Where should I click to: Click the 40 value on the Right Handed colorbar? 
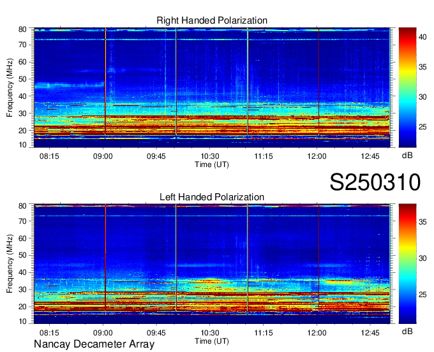pyautogui.click(x=423, y=37)
